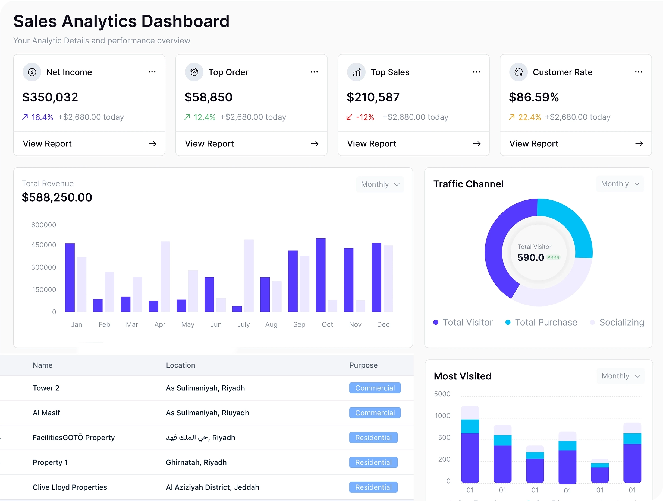
Task: Select Property 1 name cell
Action: point(50,462)
